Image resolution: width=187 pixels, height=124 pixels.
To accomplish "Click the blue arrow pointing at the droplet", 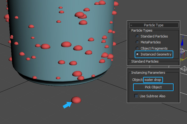I will click(67, 105).
